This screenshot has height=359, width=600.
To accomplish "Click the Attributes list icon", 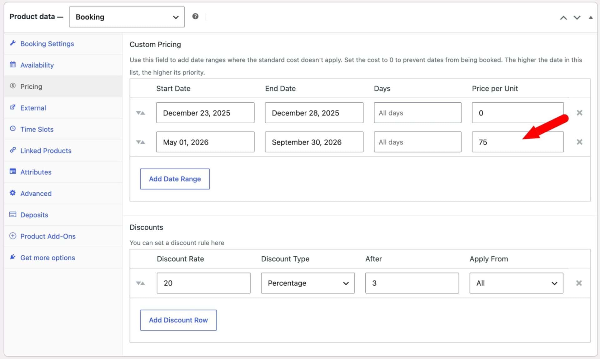I will [12, 171].
